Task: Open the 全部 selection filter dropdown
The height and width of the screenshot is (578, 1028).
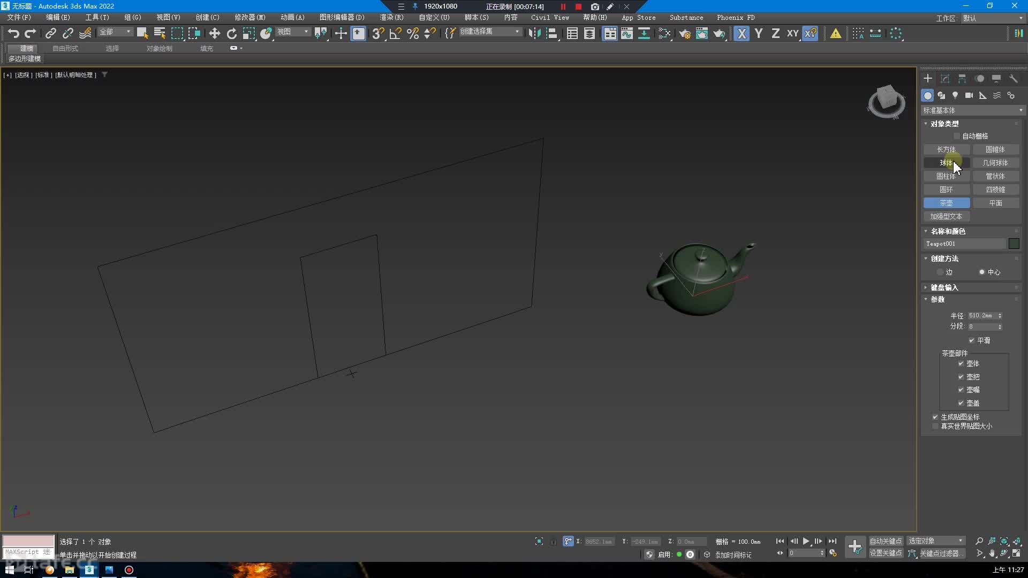Action: (x=115, y=32)
